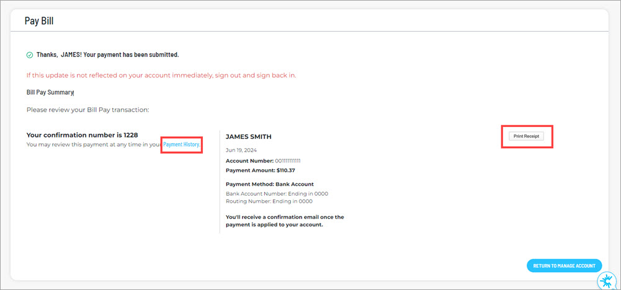The height and width of the screenshot is (290, 621).
Task: Click the Routing Number ending text
Action: pos(269,201)
